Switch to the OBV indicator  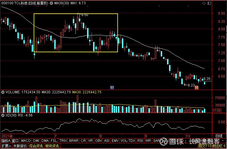tap(98, 141)
